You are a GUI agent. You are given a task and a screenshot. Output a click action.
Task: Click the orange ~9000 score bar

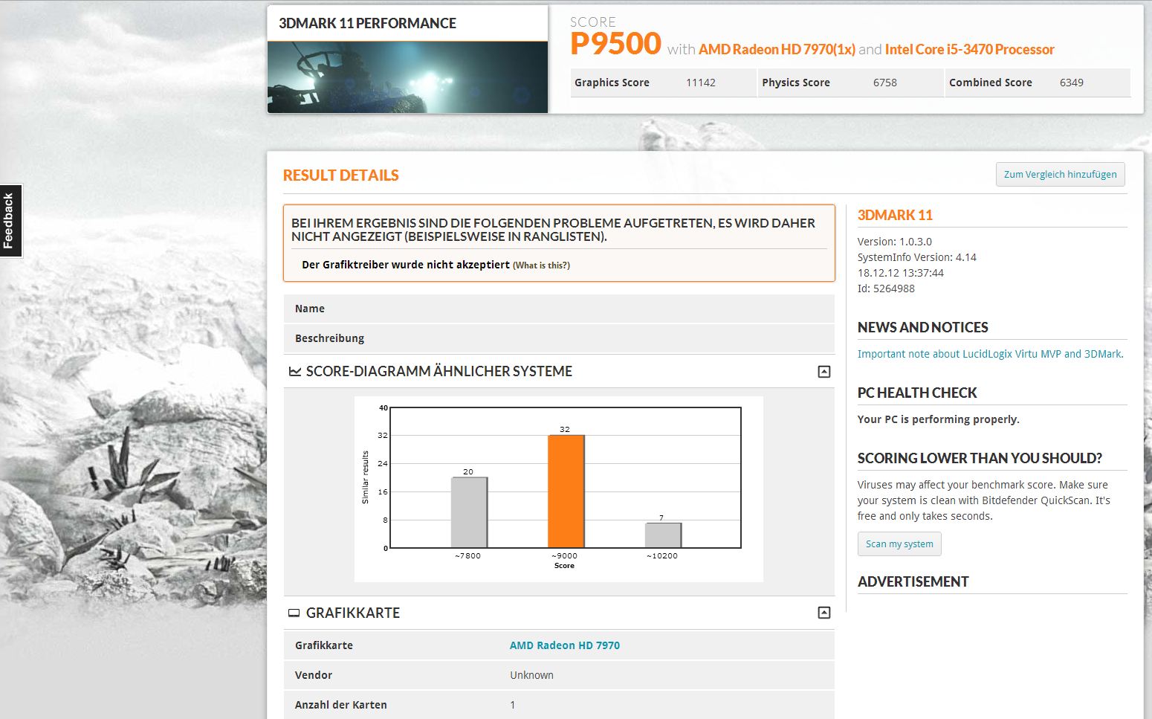click(x=566, y=491)
